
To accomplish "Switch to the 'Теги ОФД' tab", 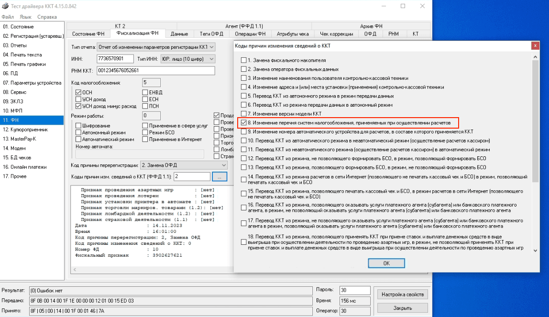I will pos(211,34).
